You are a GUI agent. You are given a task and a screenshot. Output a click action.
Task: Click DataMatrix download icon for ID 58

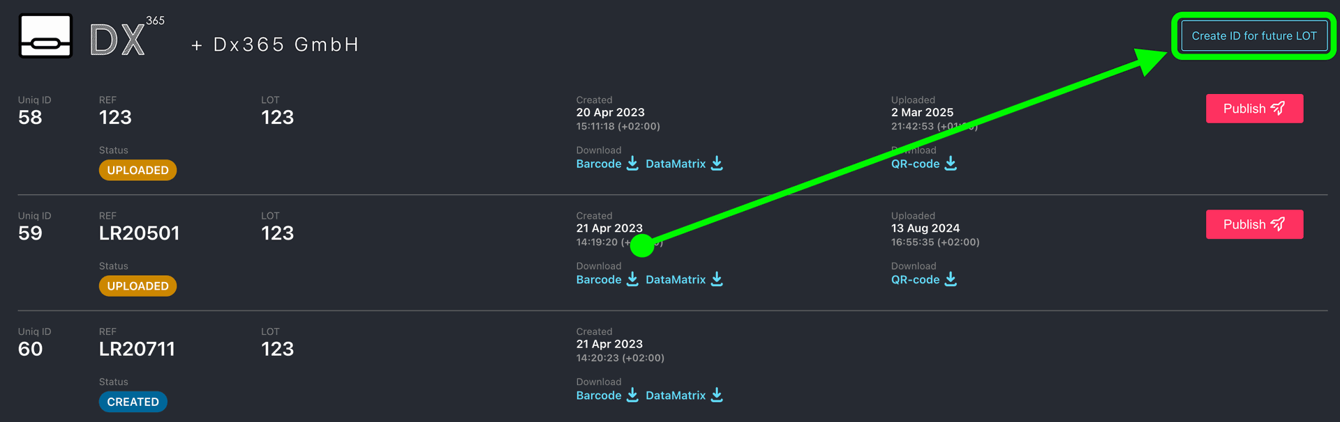(717, 164)
